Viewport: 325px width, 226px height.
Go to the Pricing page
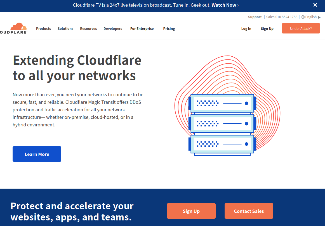pyautogui.click(x=169, y=28)
